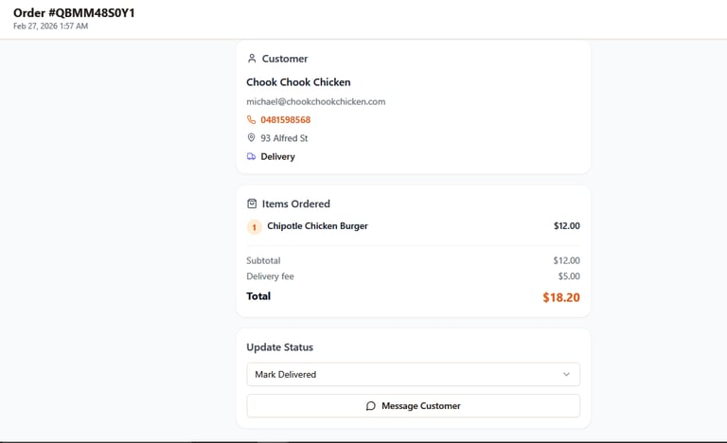The width and height of the screenshot is (727, 443).
Task: Call phone number 0481598568
Action: (x=285, y=120)
